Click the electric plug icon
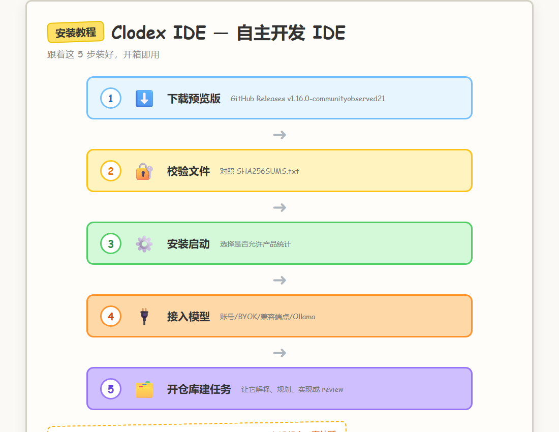This screenshot has width=559, height=432. (x=144, y=317)
